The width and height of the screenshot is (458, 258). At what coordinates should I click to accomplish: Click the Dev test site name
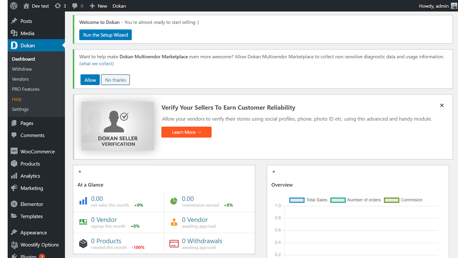point(40,6)
